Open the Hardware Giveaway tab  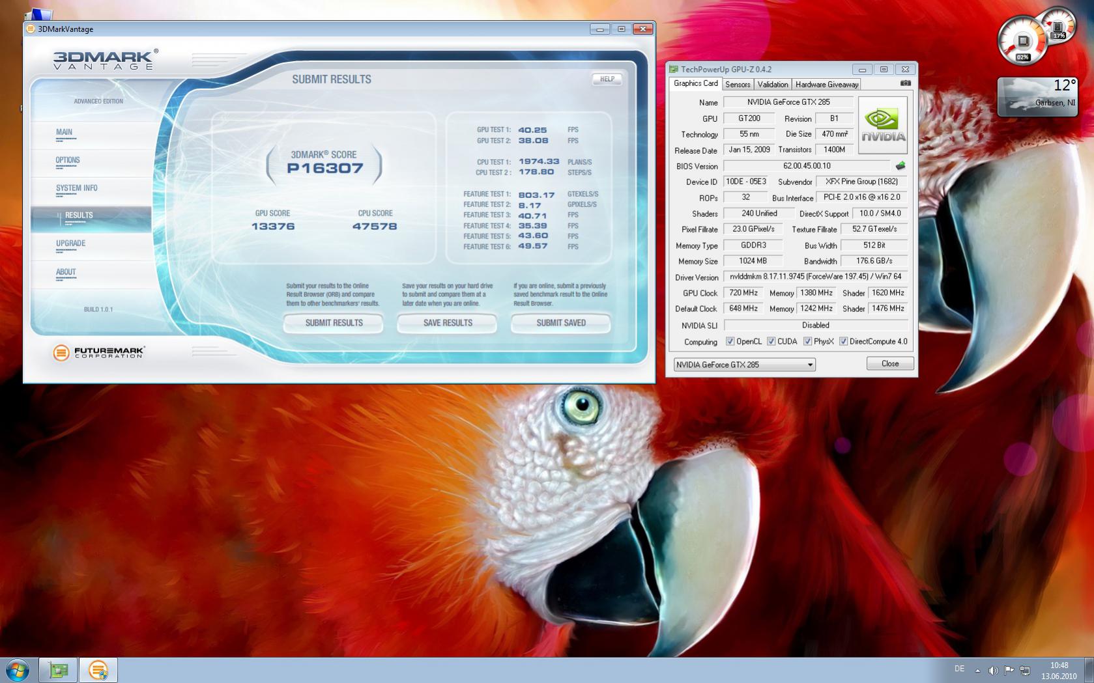click(827, 84)
